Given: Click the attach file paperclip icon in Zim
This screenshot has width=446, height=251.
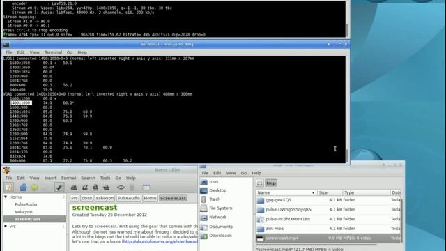Looking at the screenshot, I should point(132,188).
